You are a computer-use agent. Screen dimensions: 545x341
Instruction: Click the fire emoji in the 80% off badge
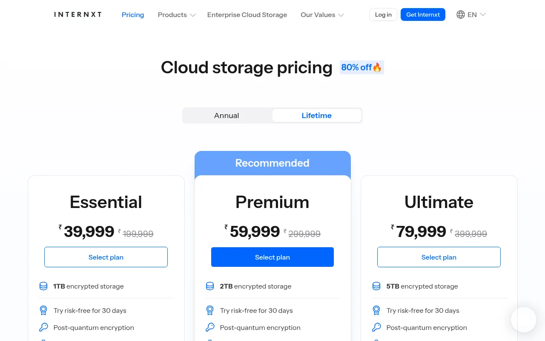377,67
